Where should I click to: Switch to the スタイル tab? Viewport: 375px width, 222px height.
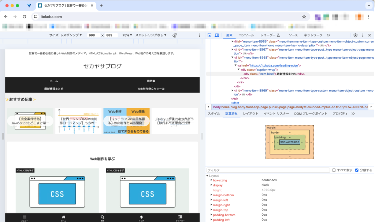214,114
